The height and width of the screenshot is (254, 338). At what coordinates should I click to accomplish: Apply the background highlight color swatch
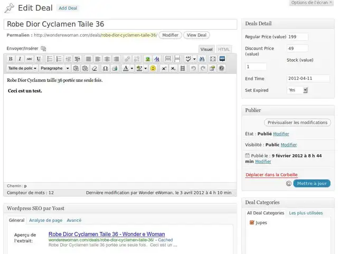tap(139, 68)
